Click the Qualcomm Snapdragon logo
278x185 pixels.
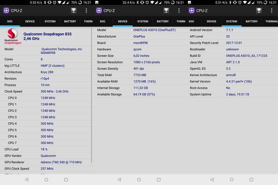pos(13,36)
